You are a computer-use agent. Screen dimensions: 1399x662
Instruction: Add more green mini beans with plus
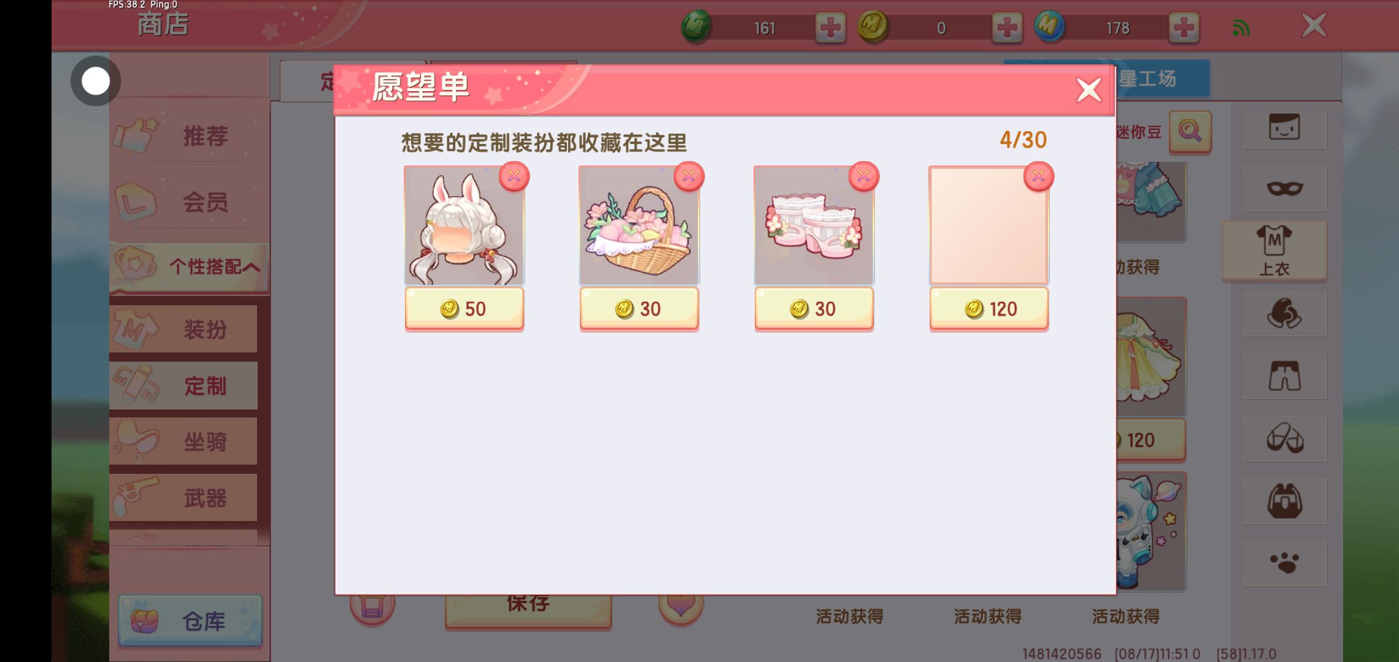pos(830,28)
